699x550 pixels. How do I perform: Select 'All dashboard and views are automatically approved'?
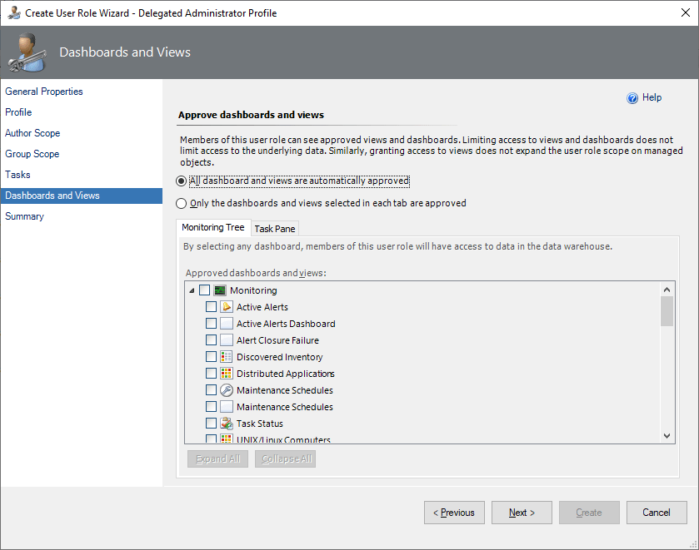(x=182, y=181)
